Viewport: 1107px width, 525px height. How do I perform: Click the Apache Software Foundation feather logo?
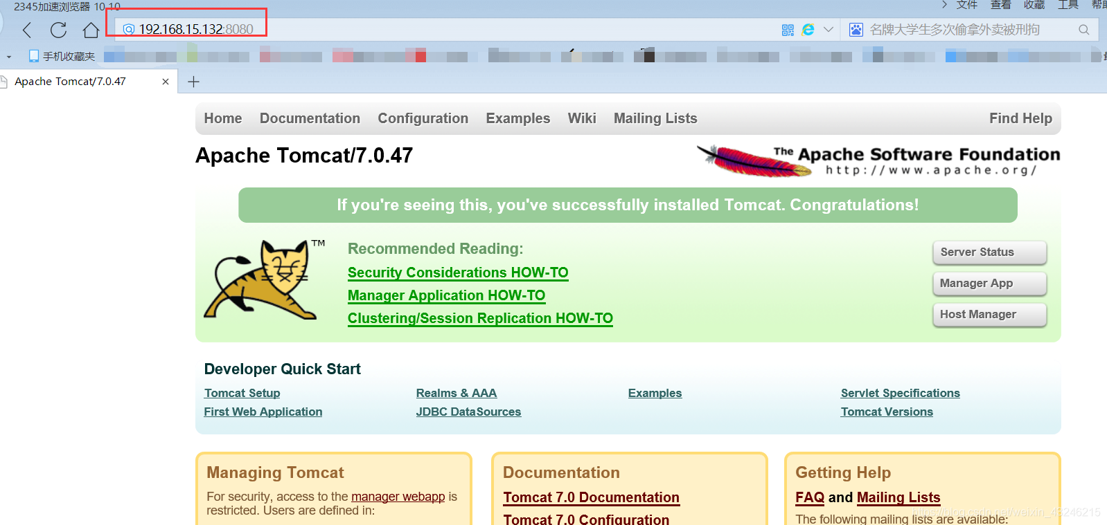point(878,160)
